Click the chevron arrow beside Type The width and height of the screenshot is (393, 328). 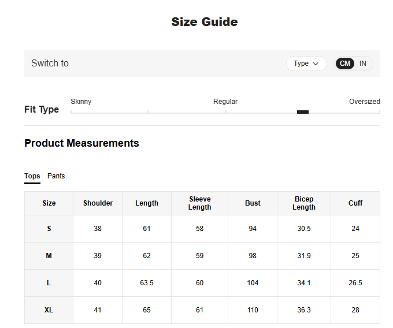click(x=316, y=64)
